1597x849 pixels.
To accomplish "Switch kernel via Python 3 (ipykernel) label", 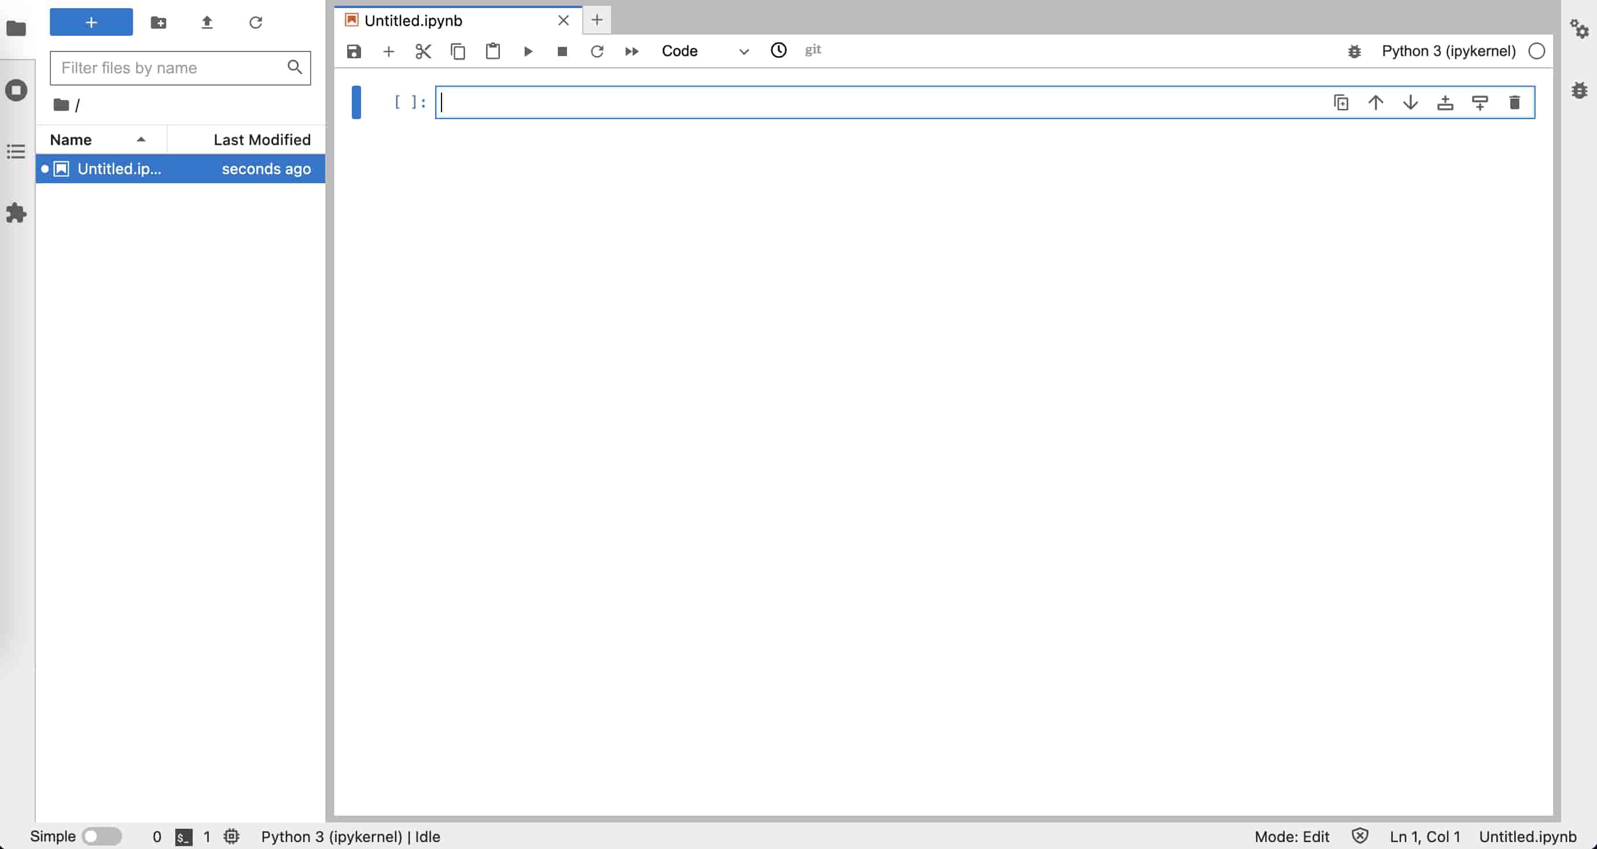I will [x=1448, y=51].
